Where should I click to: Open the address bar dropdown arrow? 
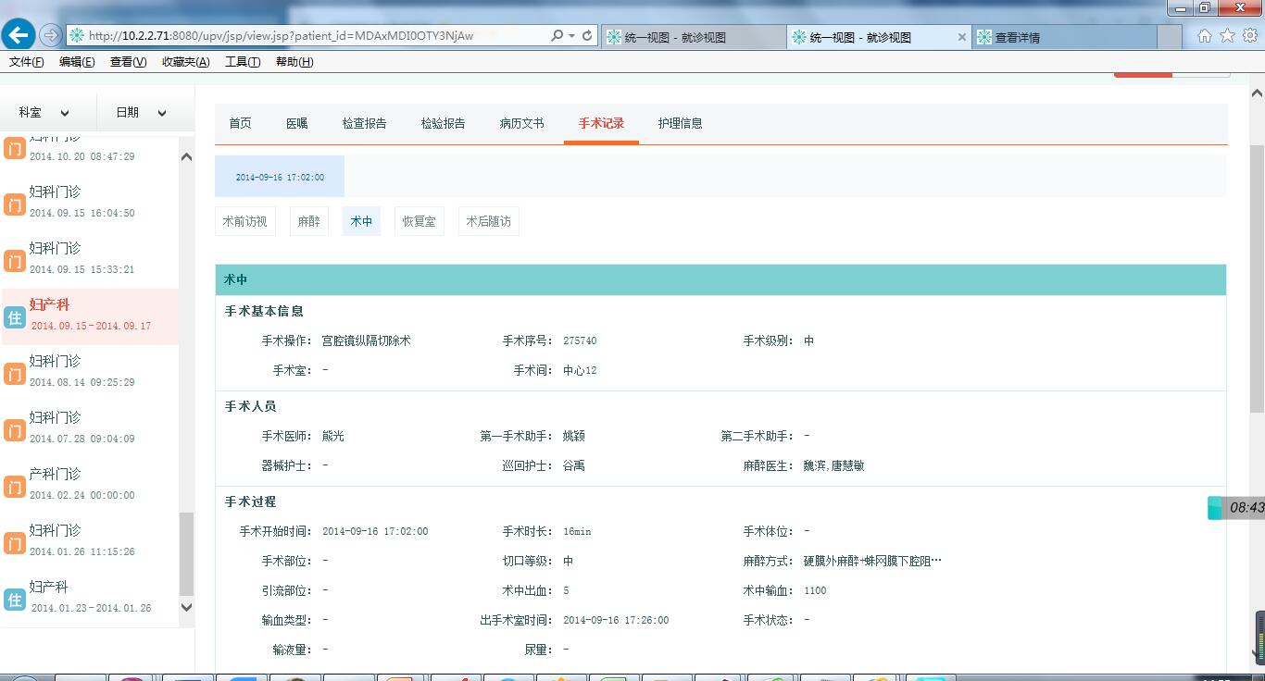click(x=572, y=36)
